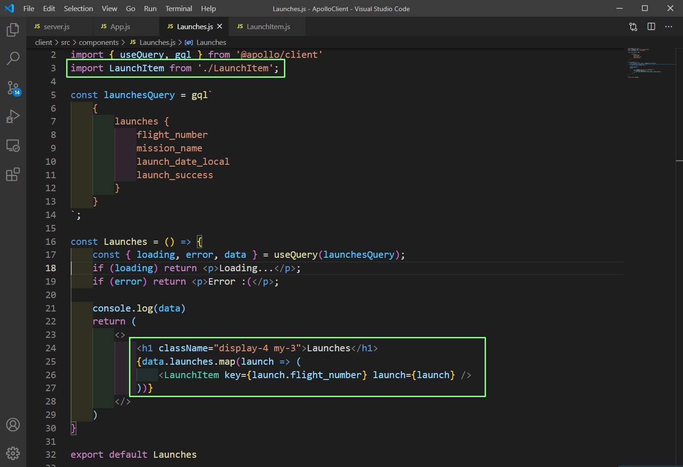Viewport: 683px width, 467px height.
Task: Click the Launches symbol icon in breadcrumb
Action: point(189,43)
